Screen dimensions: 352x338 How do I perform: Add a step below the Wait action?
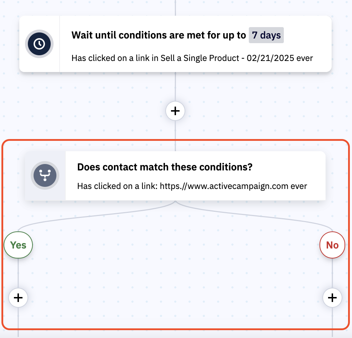click(x=175, y=111)
